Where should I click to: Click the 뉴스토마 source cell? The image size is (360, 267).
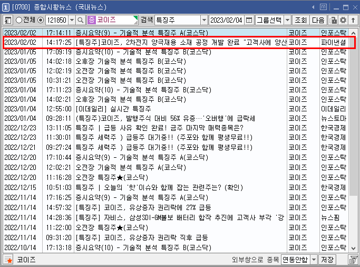click(x=333, y=118)
